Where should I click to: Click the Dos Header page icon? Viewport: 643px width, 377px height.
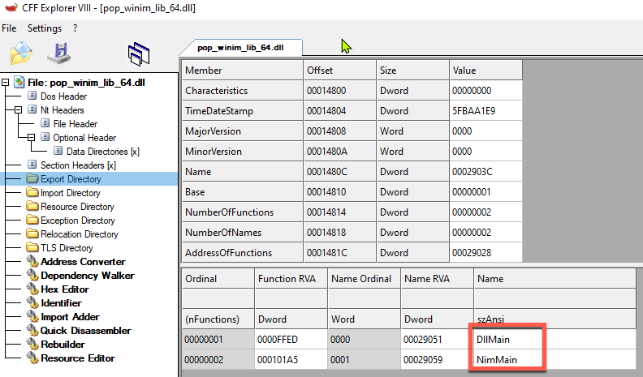32,96
